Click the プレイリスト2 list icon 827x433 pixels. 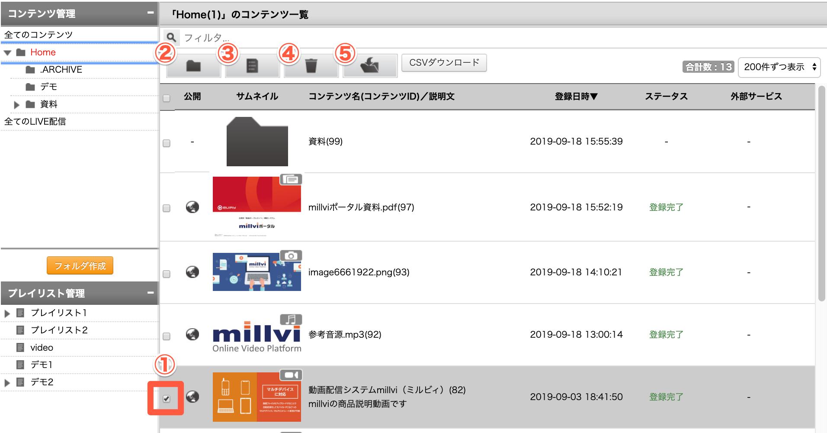point(20,330)
